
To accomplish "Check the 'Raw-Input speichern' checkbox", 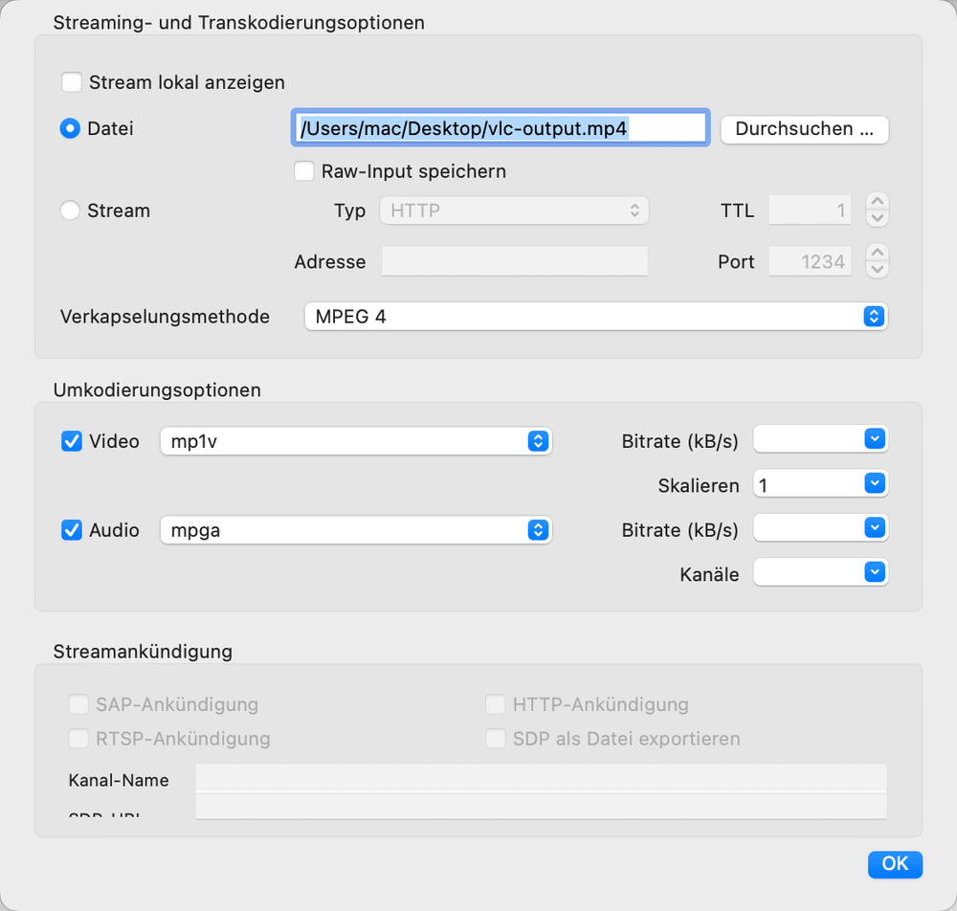I will (x=304, y=171).
